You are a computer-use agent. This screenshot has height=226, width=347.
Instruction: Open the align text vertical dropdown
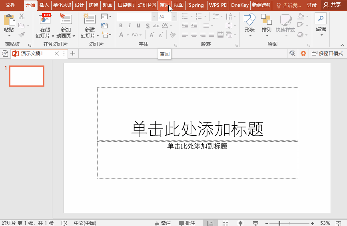[x=231, y=26]
